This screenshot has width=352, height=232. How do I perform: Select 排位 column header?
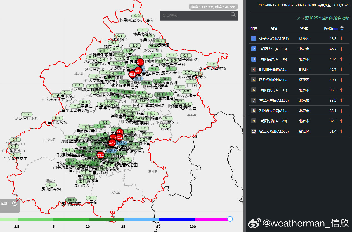click(x=254, y=28)
